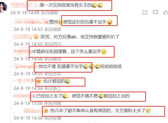The height and width of the screenshot is (123, 168).
Task: Click timestamp 24-9-19 14:58 来自安徽
Action: [x=37, y=118]
